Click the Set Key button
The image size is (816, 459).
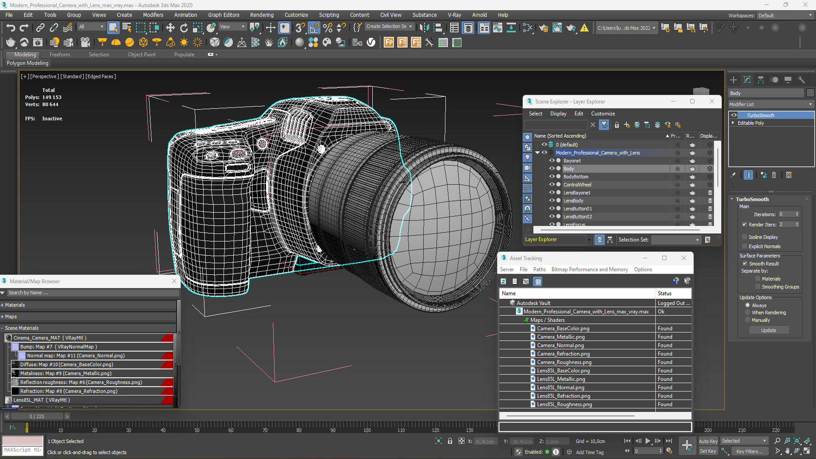point(708,451)
